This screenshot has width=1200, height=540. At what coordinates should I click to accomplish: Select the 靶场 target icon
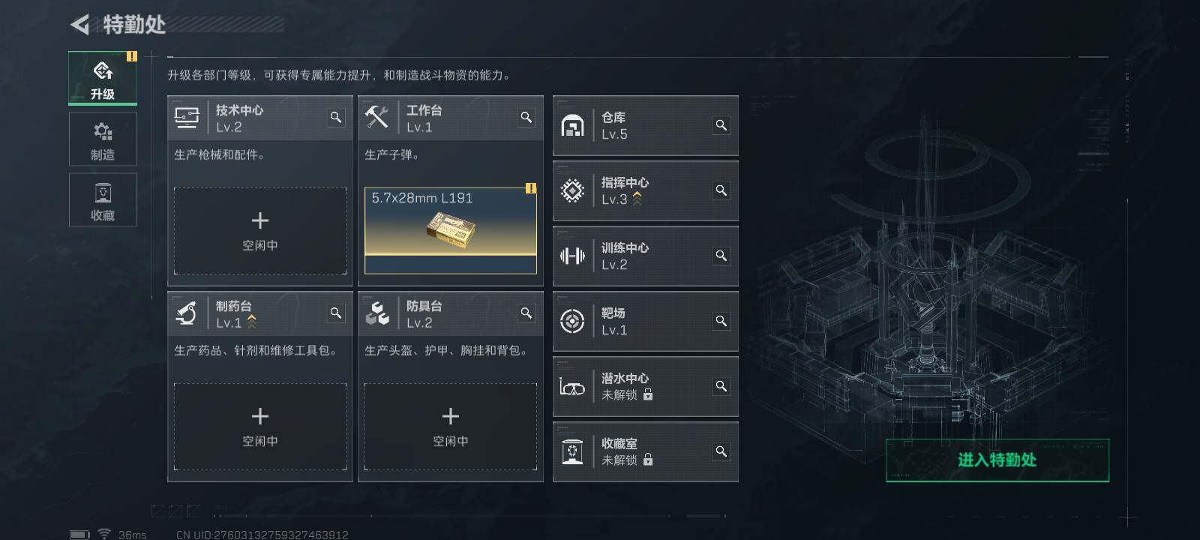coord(572,322)
